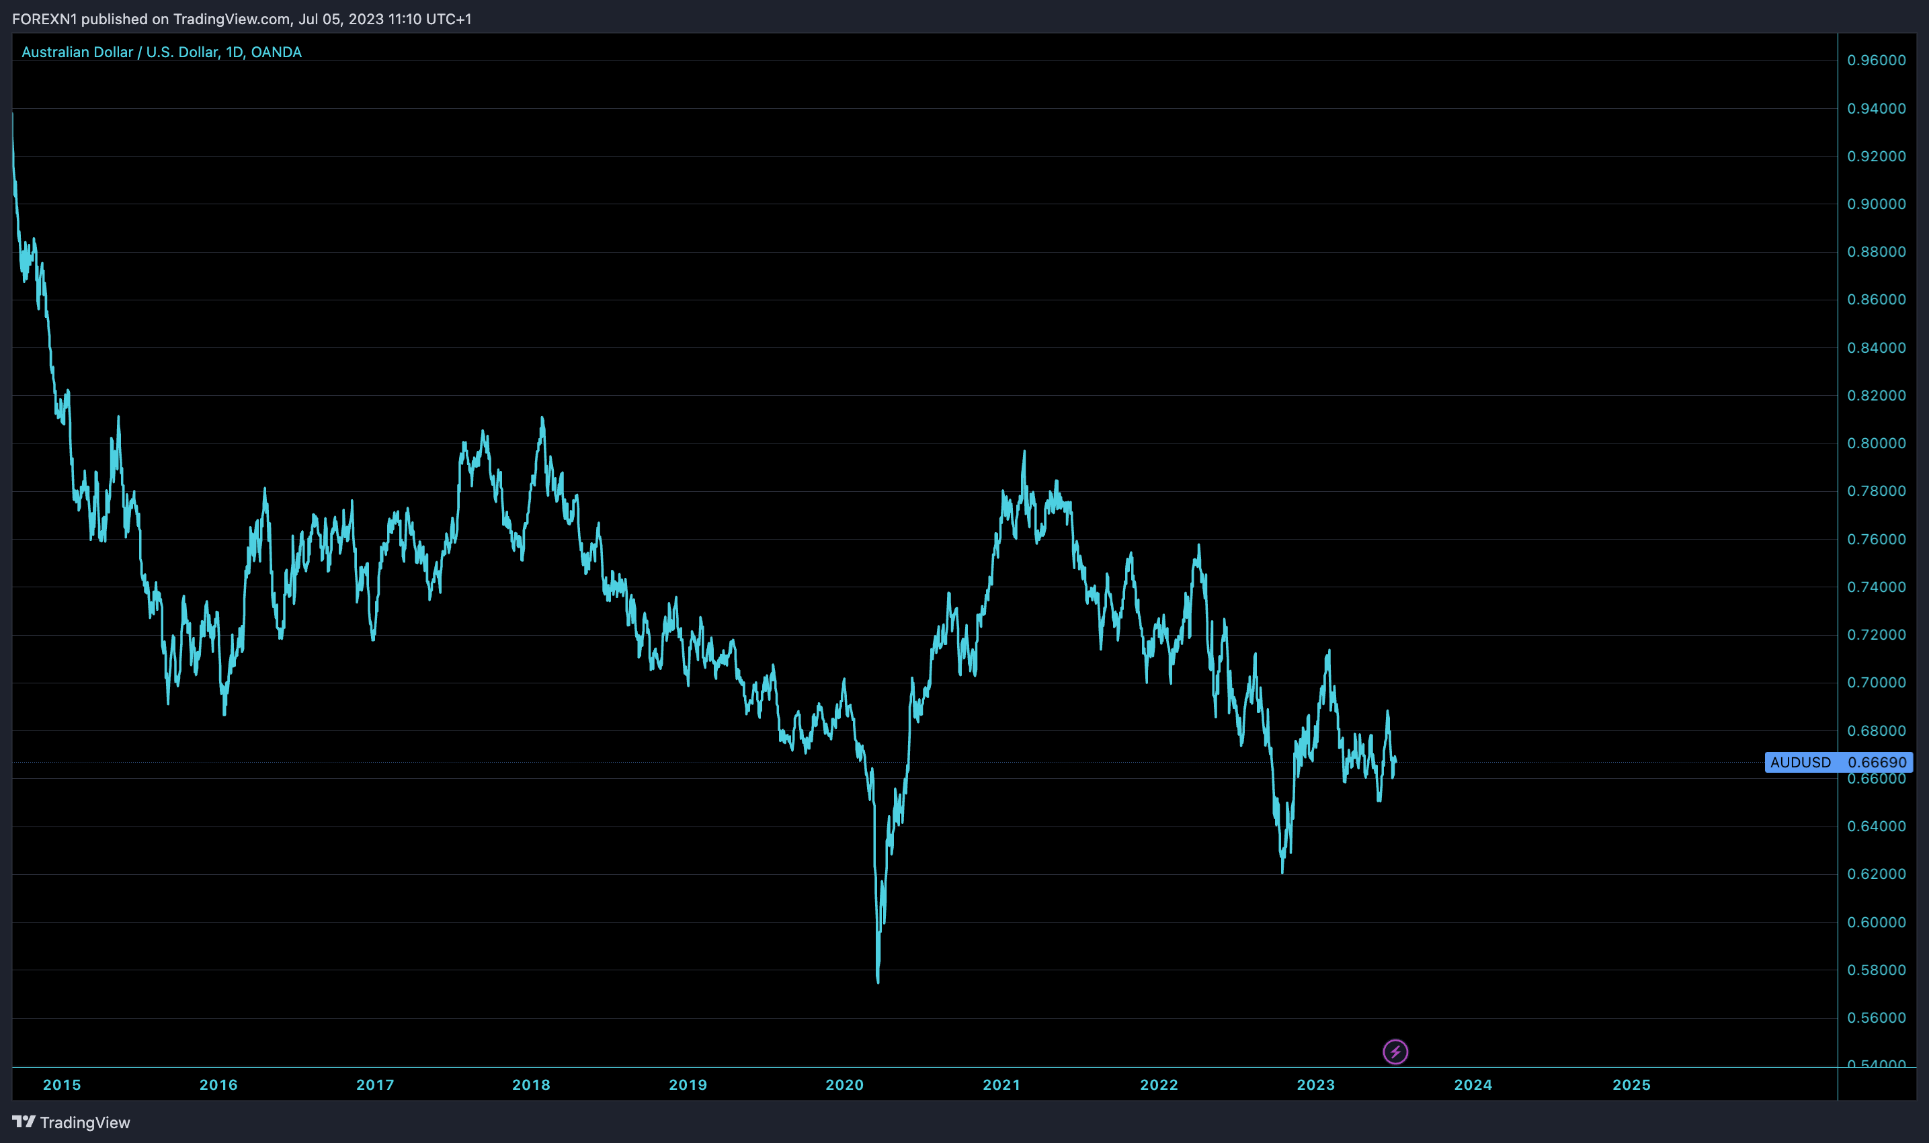Click the 0.84000 price scale value

[x=1877, y=347]
